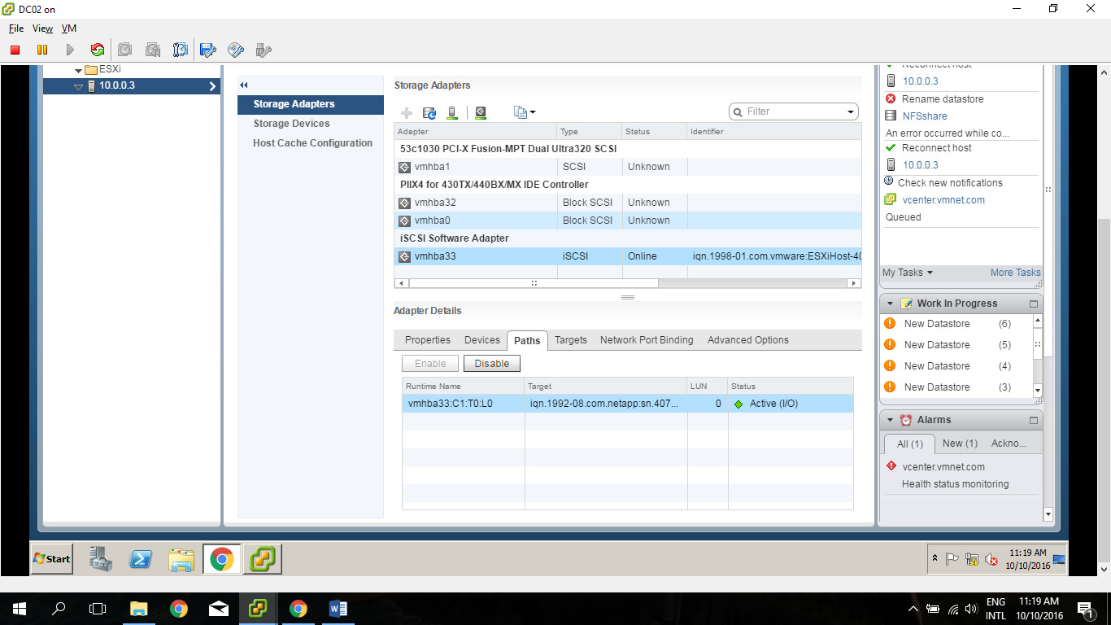Viewport: 1111px width, 625px height.
Task: Click the power on play icon
Action: (x=70, y=50)
